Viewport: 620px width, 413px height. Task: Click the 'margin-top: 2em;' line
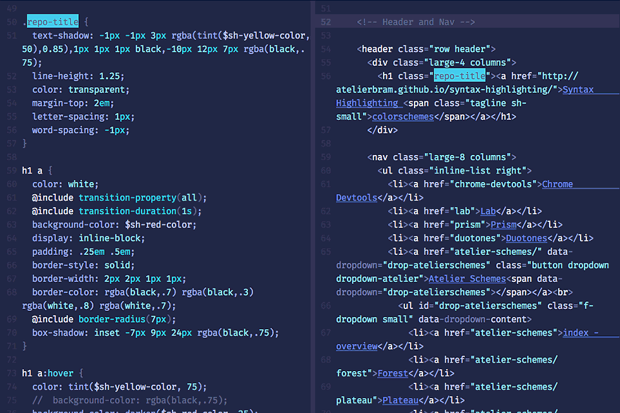73,103
